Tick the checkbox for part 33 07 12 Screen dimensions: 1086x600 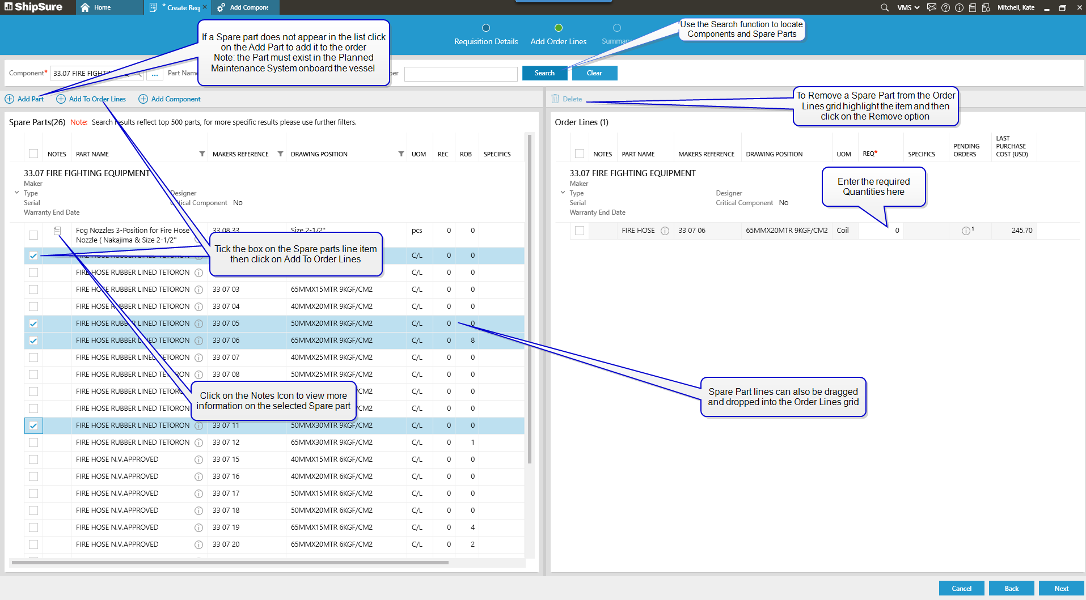pyautogui.click(x=33, y=442)
